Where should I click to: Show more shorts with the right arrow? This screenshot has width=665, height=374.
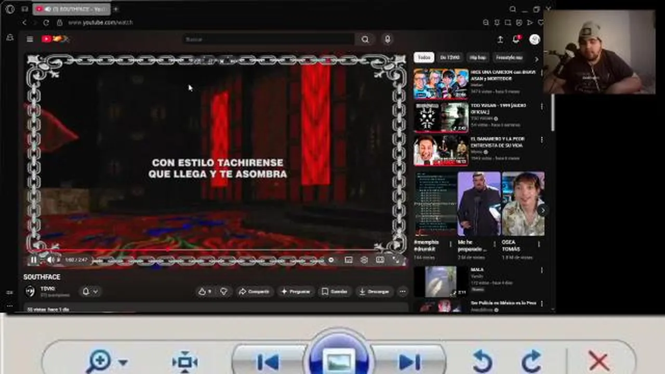(x=542, y=210)
